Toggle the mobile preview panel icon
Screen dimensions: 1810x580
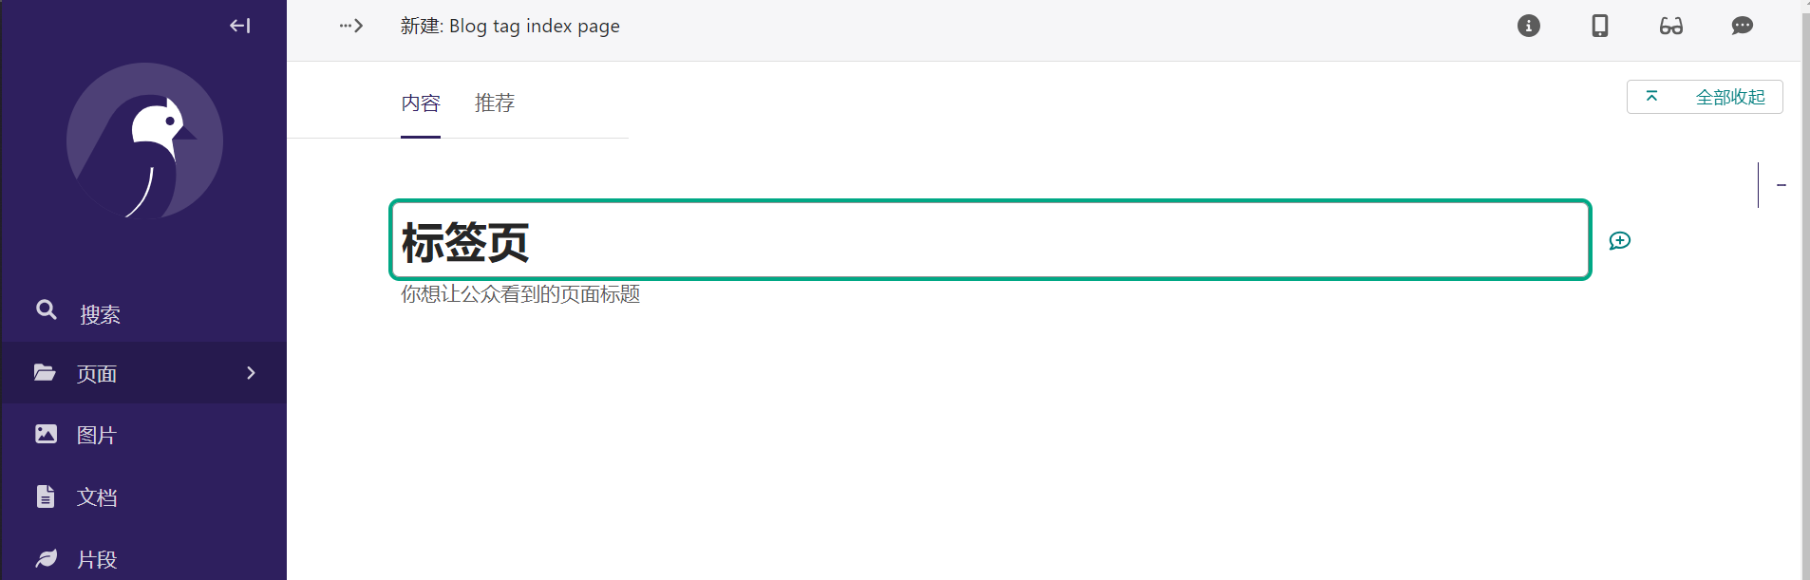pos(1600,26)
